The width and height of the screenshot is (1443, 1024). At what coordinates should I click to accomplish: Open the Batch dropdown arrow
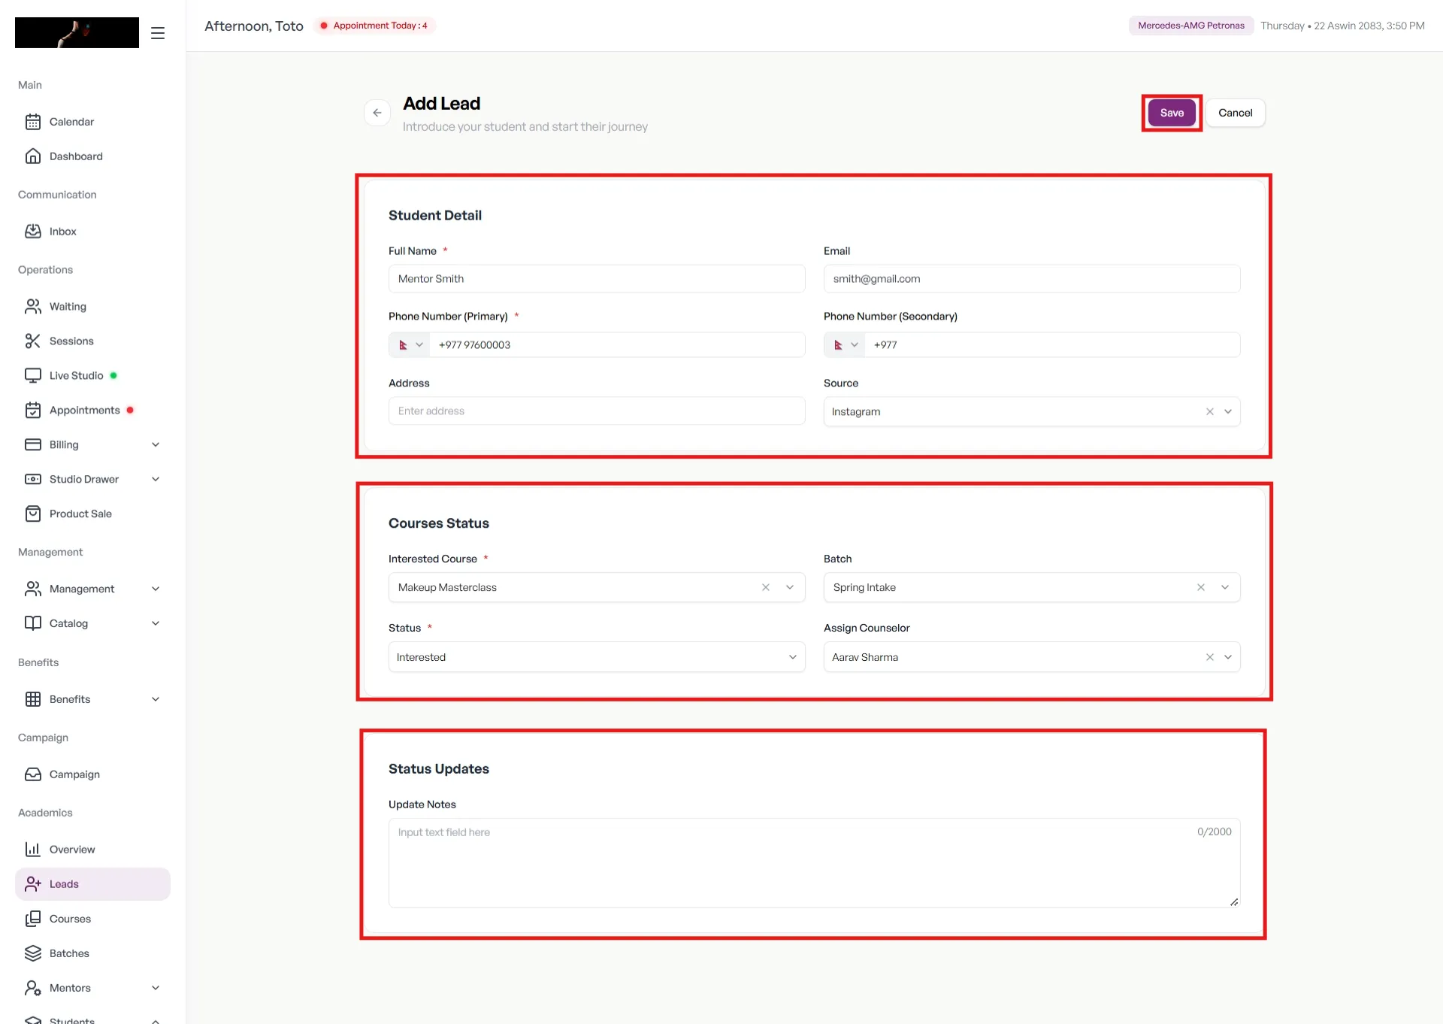click(x=1225, y=588)
